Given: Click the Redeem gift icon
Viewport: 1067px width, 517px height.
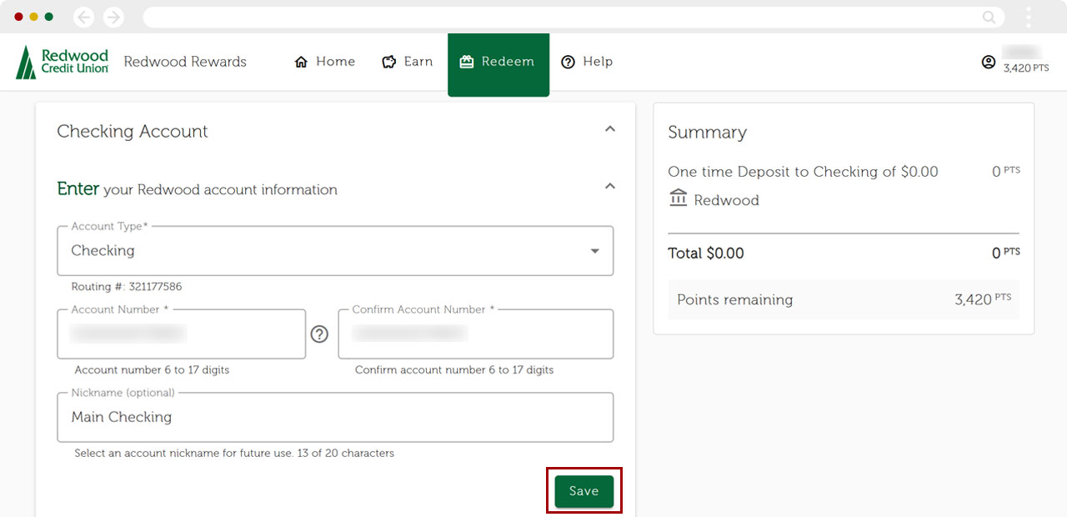Looking at the screenshot, I should 467,62.
